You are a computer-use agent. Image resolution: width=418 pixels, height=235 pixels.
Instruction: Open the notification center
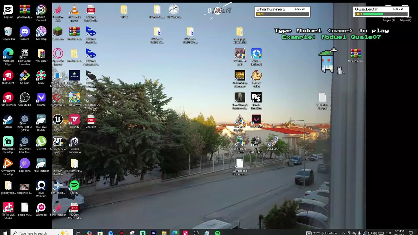click(x=411, y=233)
